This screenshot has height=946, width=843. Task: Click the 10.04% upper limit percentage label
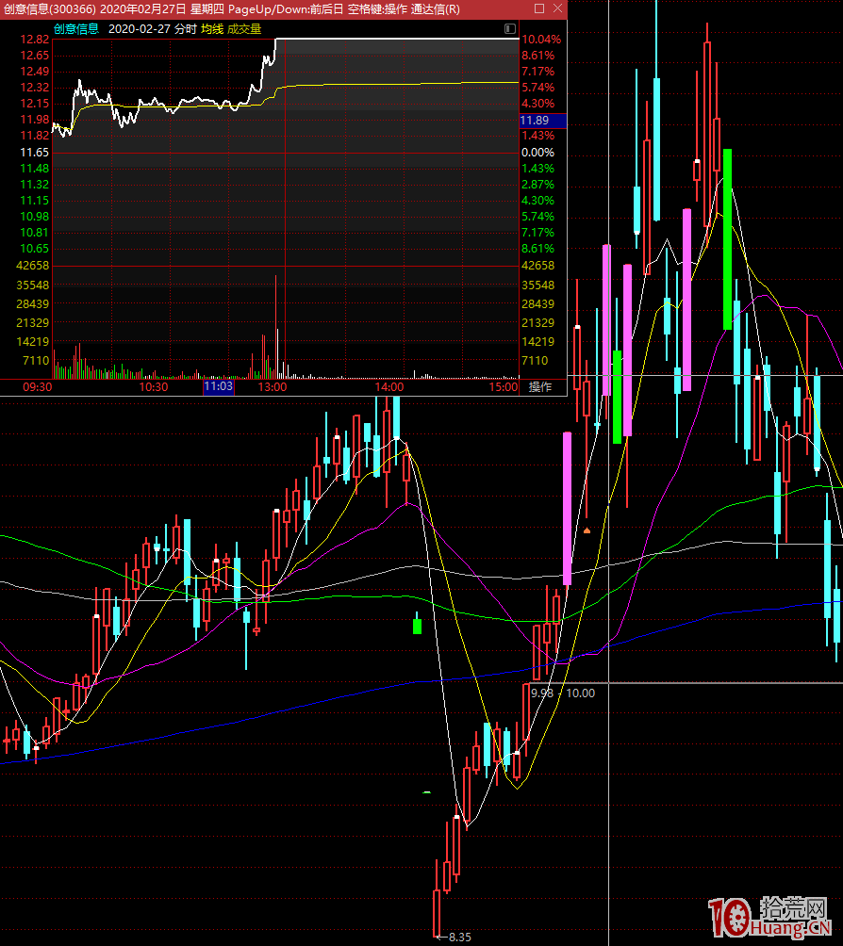541,40
